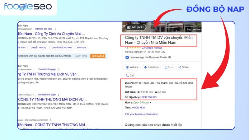Click Learn more about Starter plan

point(81,56)
